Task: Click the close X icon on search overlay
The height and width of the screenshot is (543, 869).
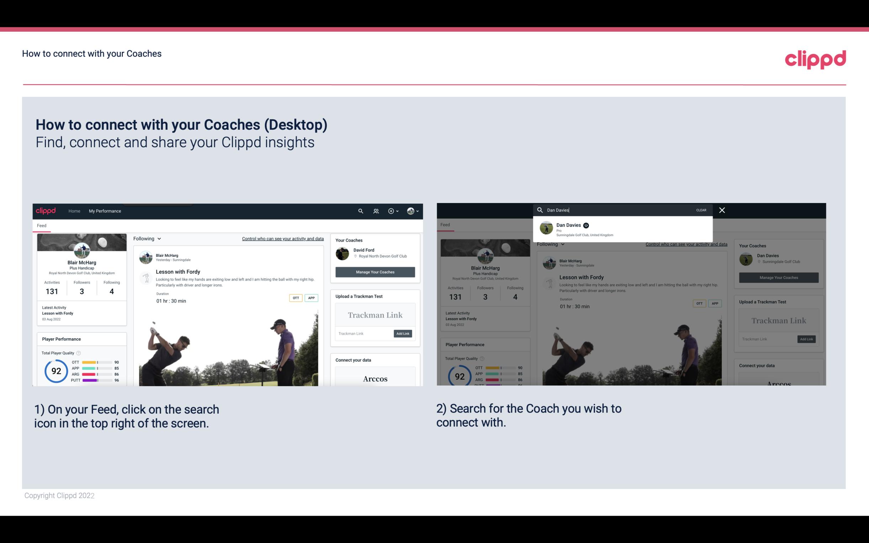Action: pos(721,209)
